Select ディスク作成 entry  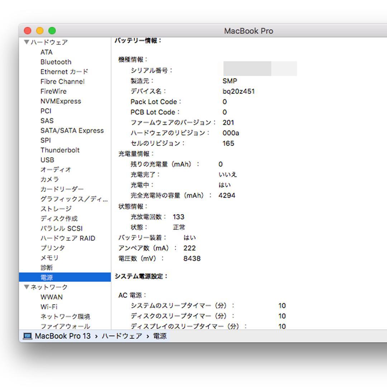click(x=59, y=219)
